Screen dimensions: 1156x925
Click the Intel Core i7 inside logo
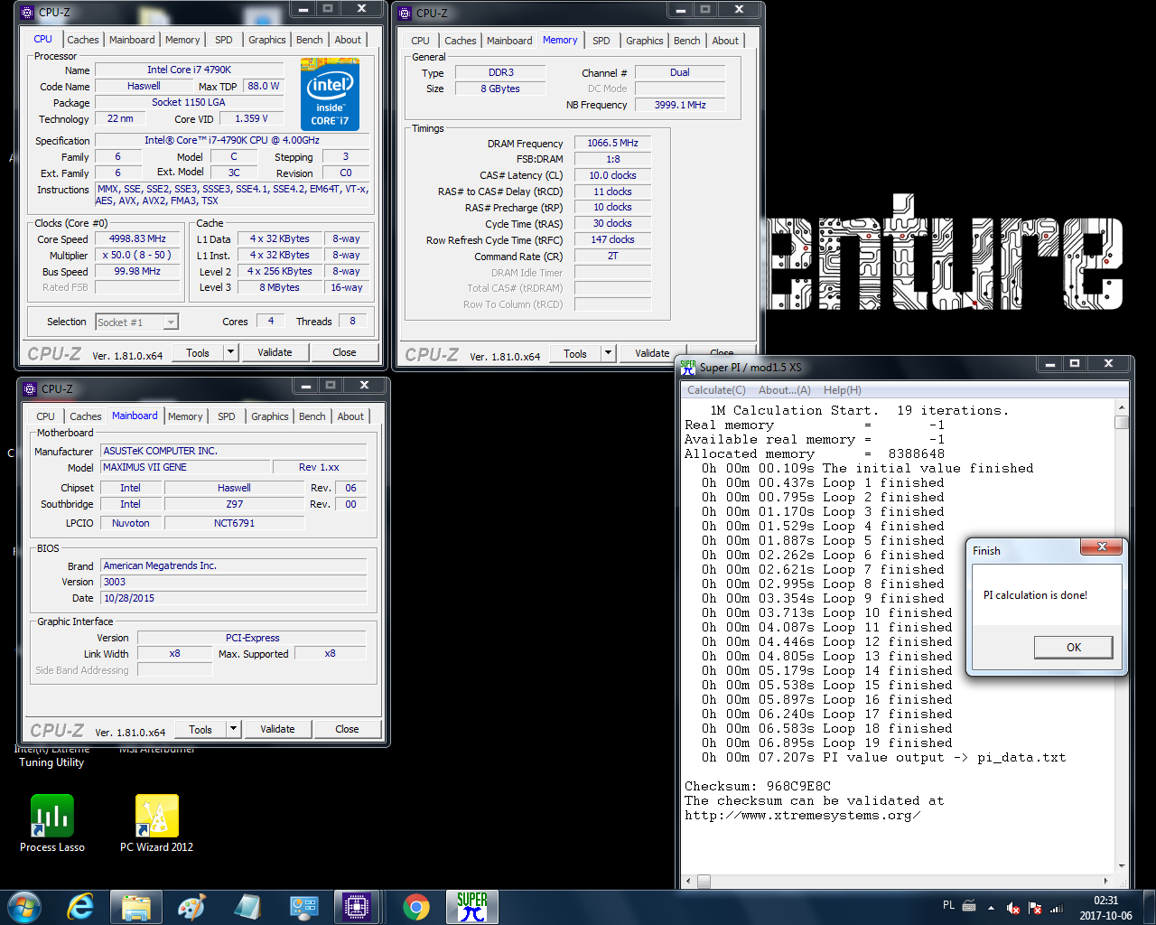(330, 95)
